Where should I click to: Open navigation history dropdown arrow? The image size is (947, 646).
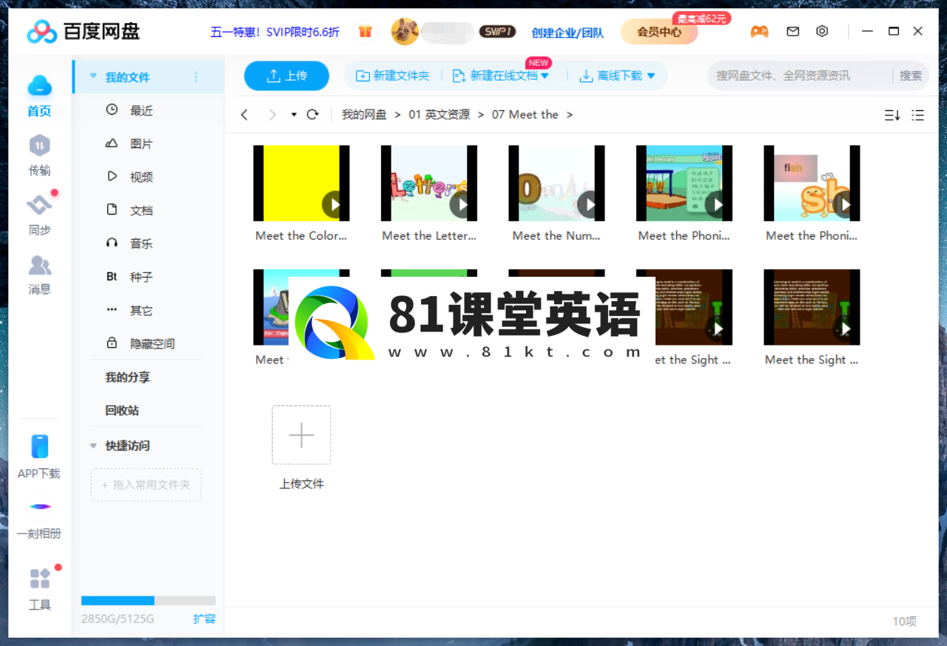[294, 115]
